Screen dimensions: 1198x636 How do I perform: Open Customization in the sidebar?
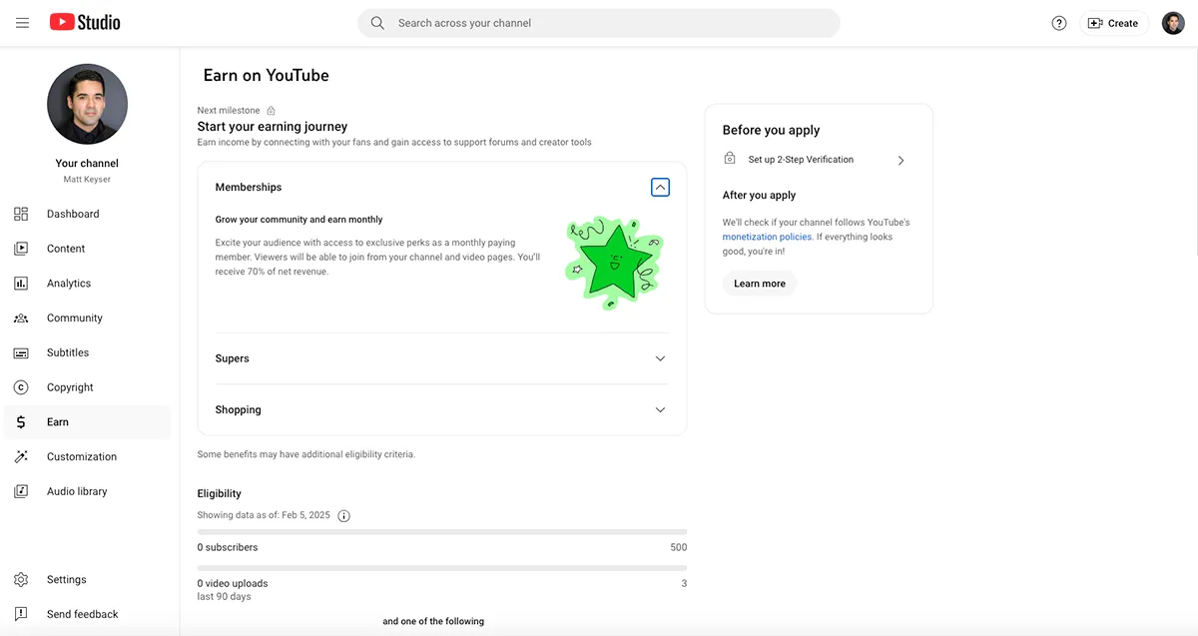[x=81, y=456]
